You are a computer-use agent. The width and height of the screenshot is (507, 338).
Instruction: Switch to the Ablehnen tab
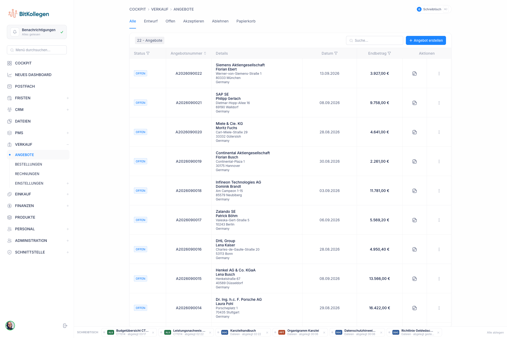220,21
